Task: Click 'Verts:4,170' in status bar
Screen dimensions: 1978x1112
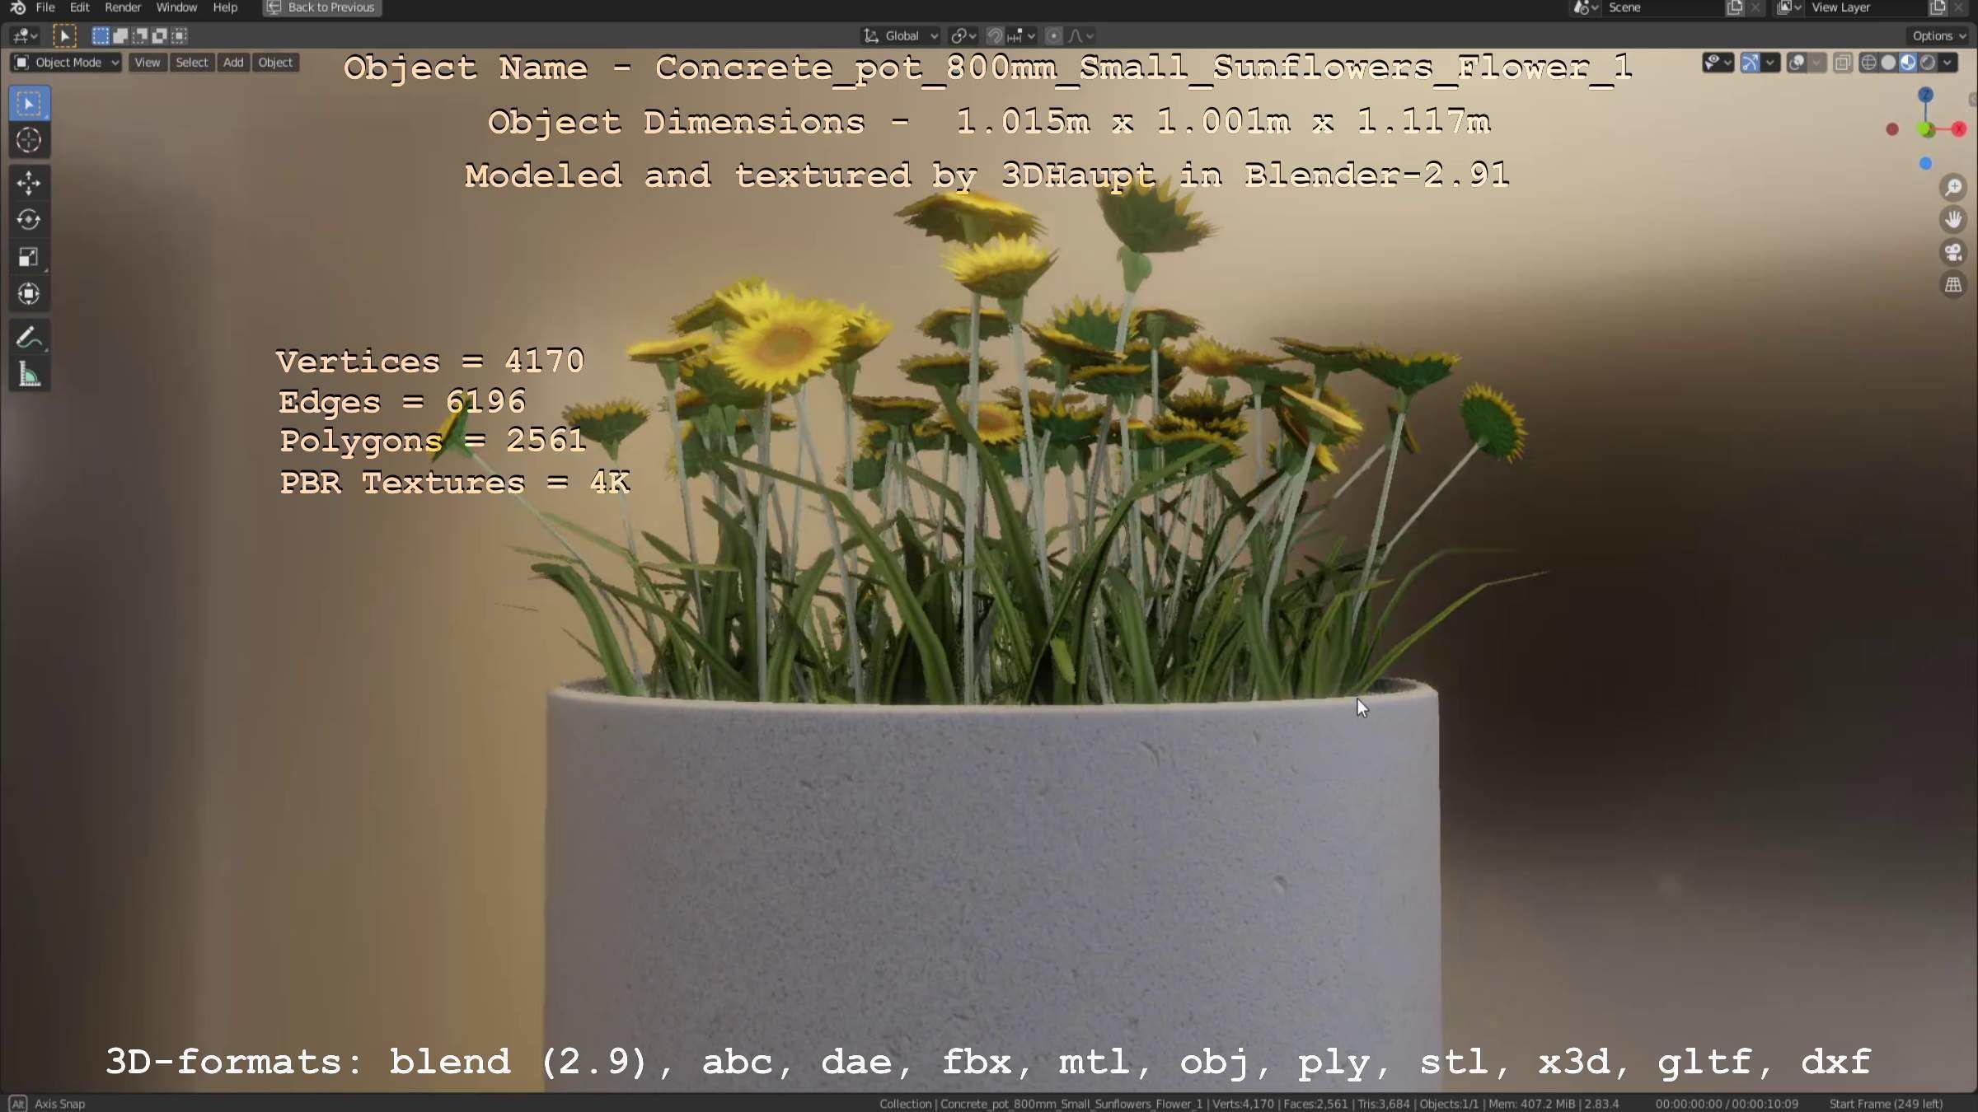Action: 1244,1104
